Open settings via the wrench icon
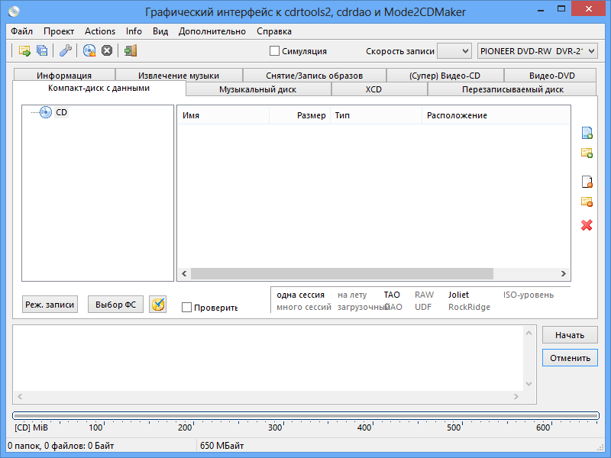The height and width of the screenshot is (458, 611). click(x=66, y=50)
